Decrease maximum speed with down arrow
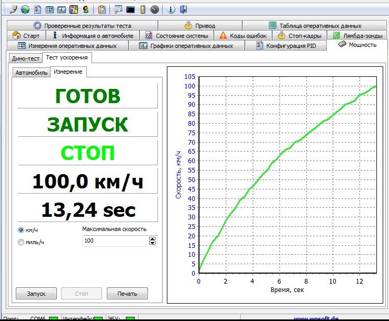This screenshot has height=321, width=389. point(153,243)
